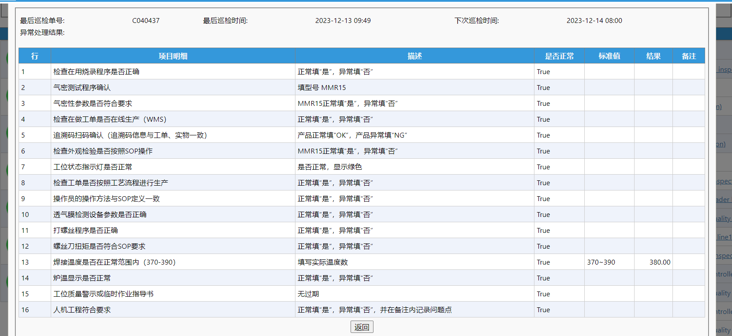Select row 气密性参数是否符合要求

[362, 103]
